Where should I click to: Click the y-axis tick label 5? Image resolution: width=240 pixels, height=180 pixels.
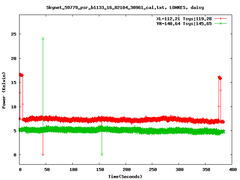pos(15,131)
